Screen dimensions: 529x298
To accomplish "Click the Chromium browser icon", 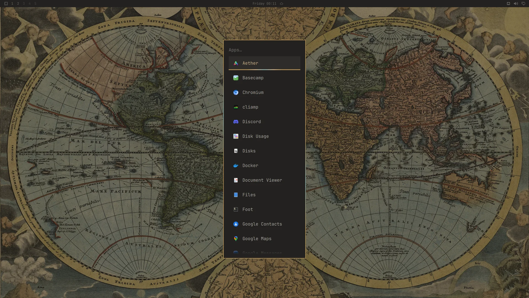I will coord(236,92).
